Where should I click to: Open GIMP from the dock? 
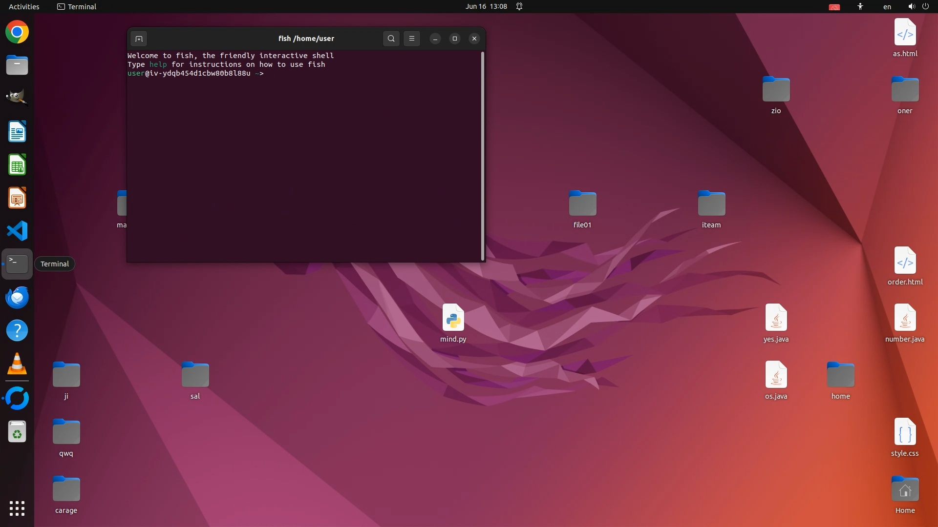point(17,98)
